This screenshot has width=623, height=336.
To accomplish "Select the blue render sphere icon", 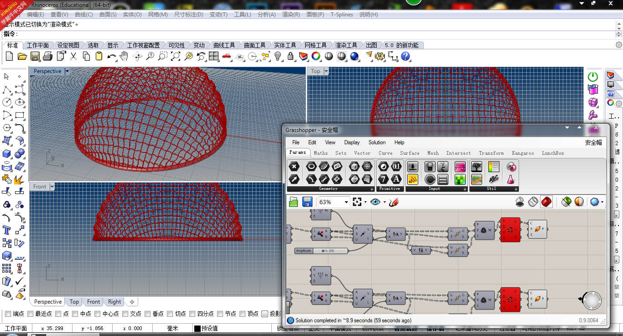I will [x=354, y=56].
